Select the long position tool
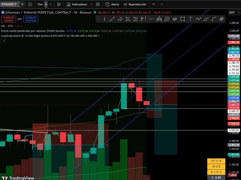This screenshot has width=241, height=180. [128, 19]
